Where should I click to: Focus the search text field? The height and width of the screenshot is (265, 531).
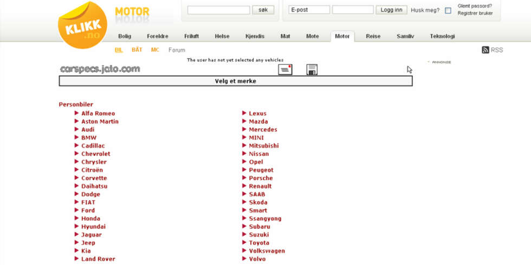click(219, 10)
